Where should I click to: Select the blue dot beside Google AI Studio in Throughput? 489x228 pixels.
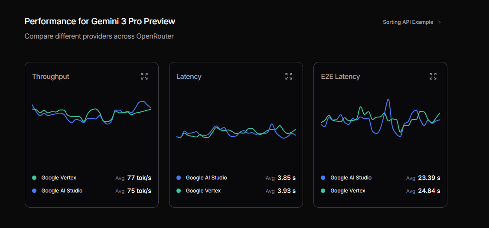pos(34,191)
